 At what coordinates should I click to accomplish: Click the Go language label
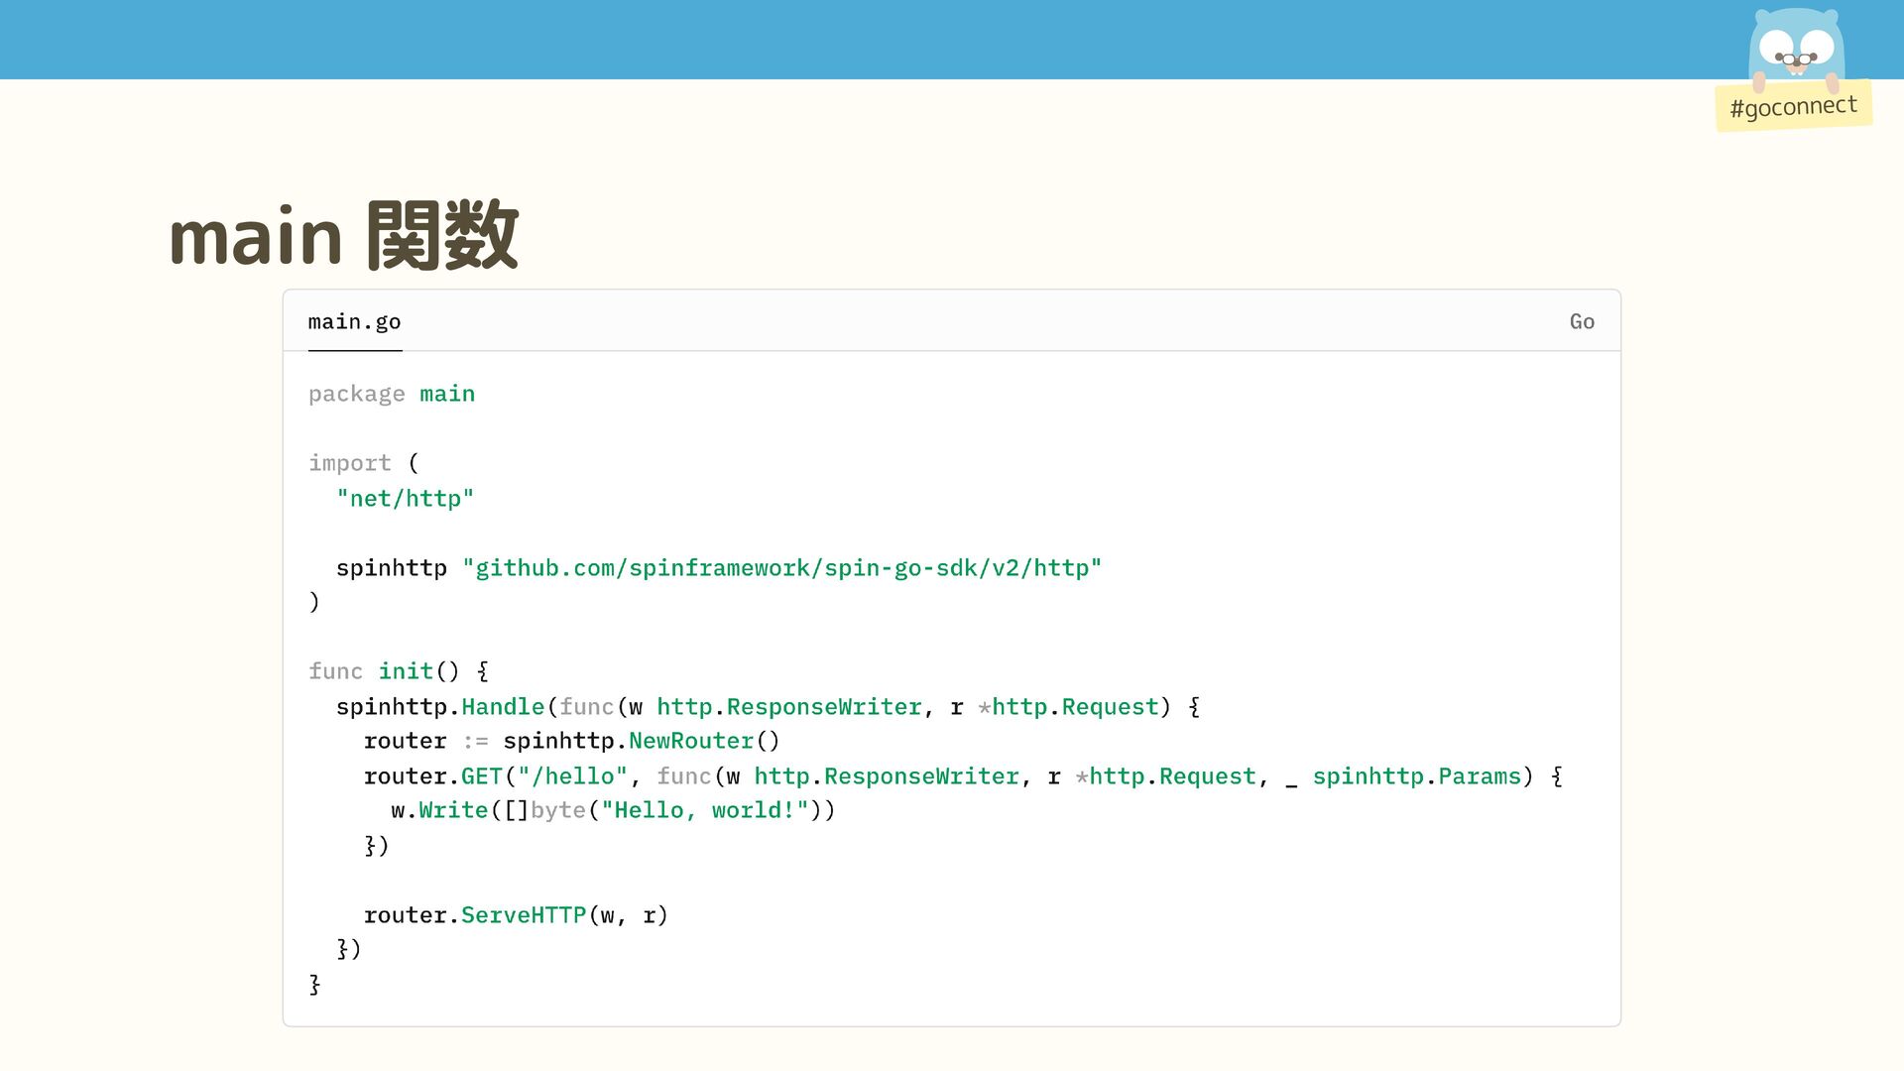click(1582, 322)
